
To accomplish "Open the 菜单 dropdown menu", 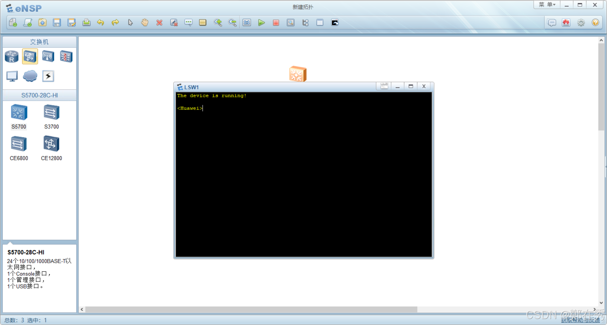I will point(547,5).
